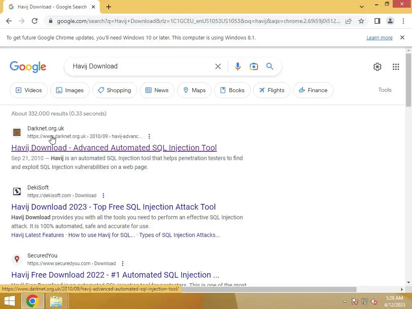Click the Chrome taskbar icon

pos(32,301)
